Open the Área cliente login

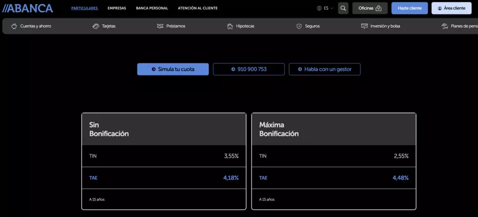tap(452, 8)
